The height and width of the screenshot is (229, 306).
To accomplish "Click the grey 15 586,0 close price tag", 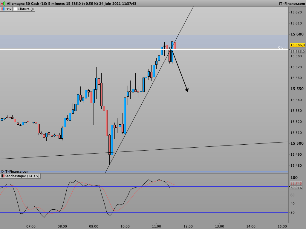I will pyautogui.click(x=297, y=52).
